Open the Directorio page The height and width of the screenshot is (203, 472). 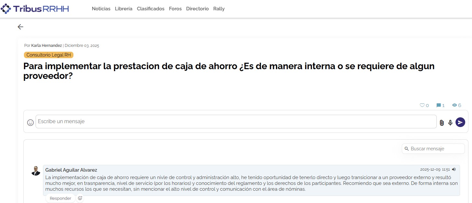coord(197,9)
